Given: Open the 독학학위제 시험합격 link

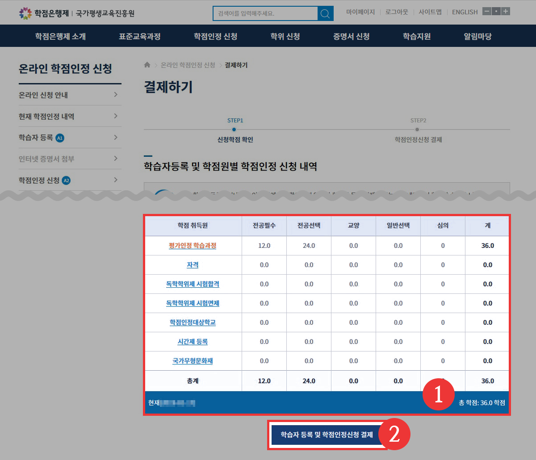Looking at the screenshot, I should click(x=193, y=284).
